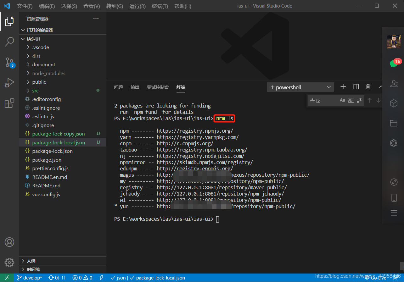This screenshot has height=282, width=404.
Task: Open vue.config.js in explorer
Action: point(63,194)
